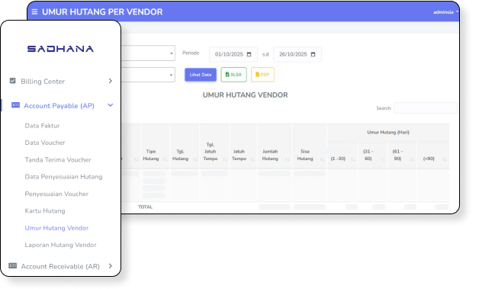Open the lower filter dropdown beside Lihat Data
The height and width of the screenshot is (289, 498).
(x=148, y=75)
